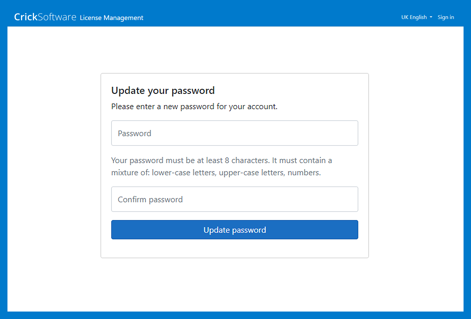Click the "upper-case letters, numbers" hint text
The width and height of the screenshot is (471, 319).
270,173
